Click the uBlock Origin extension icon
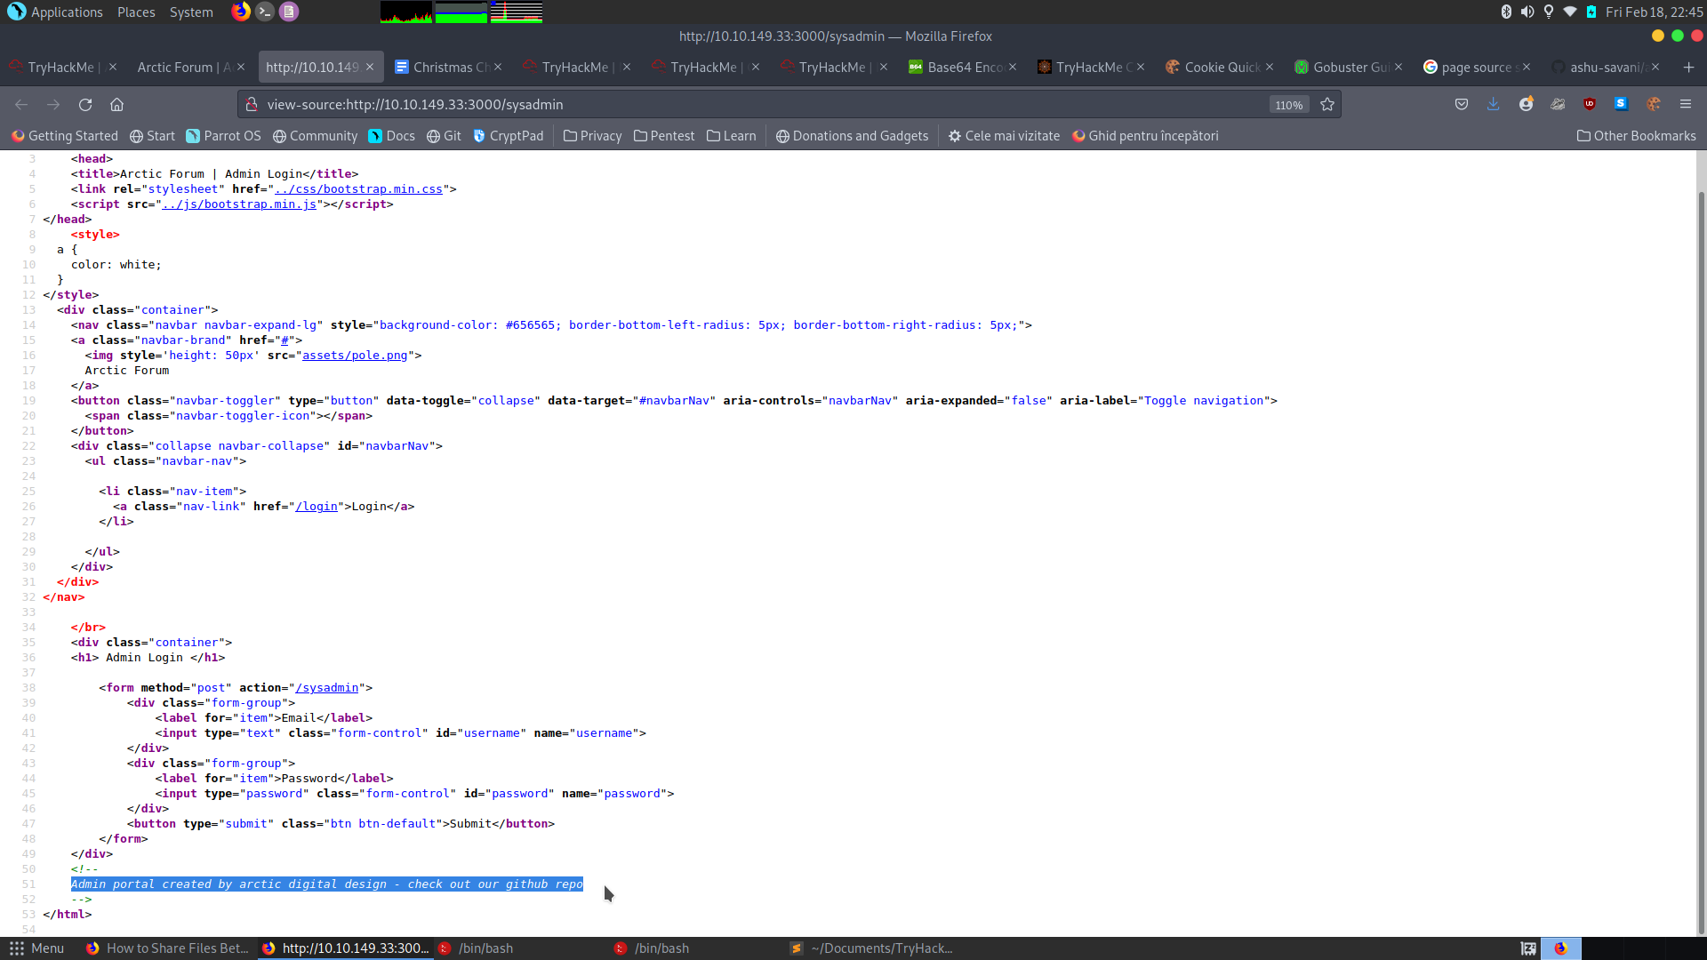The width and height of the screenshot is (1707, 960). tap(1589, 105)
